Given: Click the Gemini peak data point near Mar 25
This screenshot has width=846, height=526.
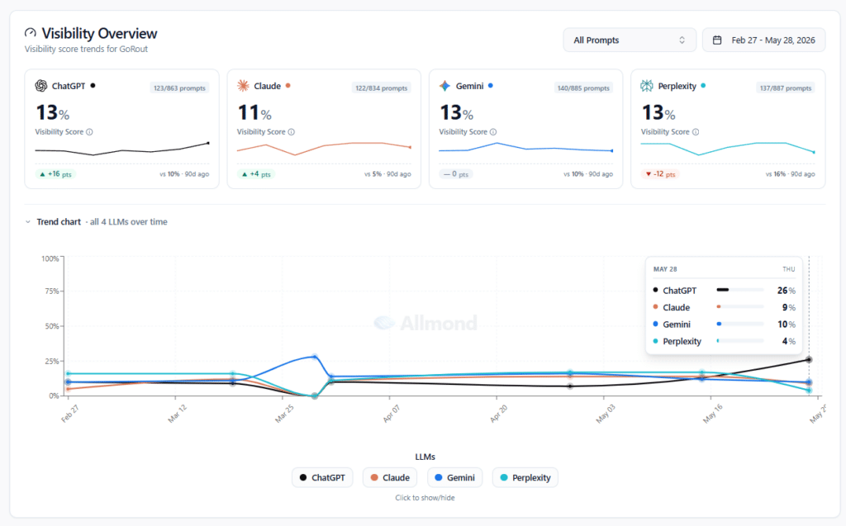Looking at the screenshot, I should 315,357.
